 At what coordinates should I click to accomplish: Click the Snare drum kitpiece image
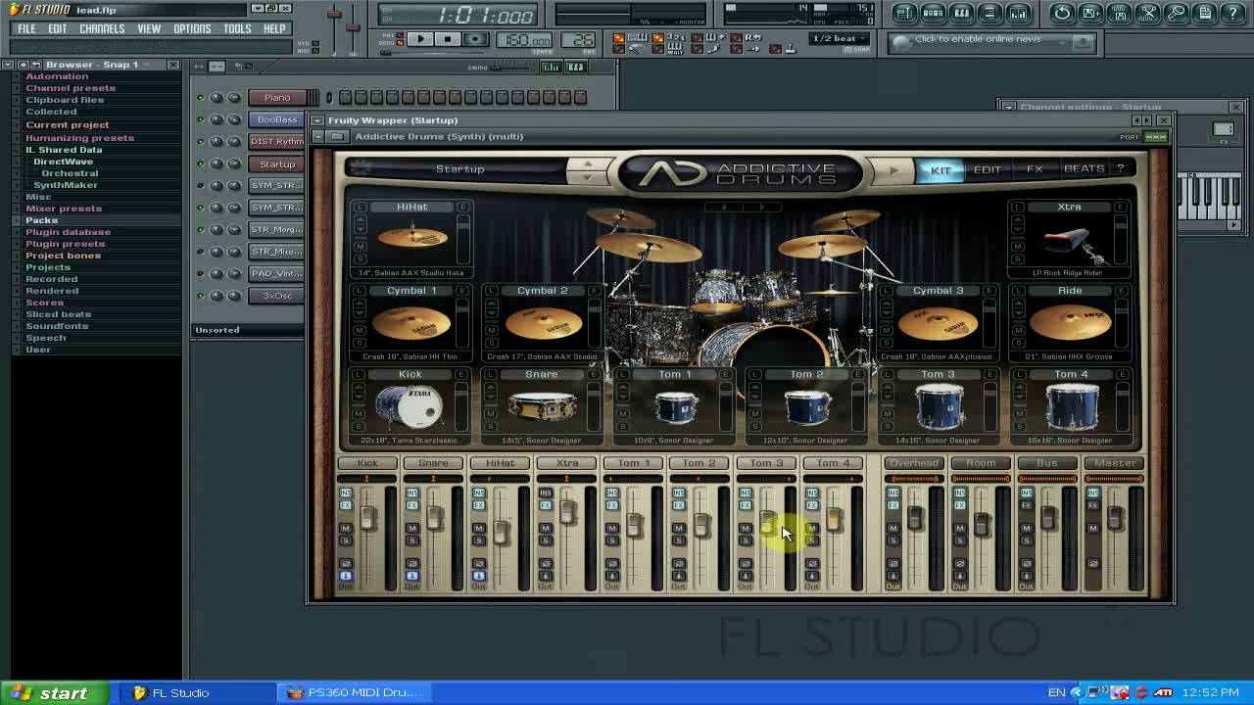(542, 406)
